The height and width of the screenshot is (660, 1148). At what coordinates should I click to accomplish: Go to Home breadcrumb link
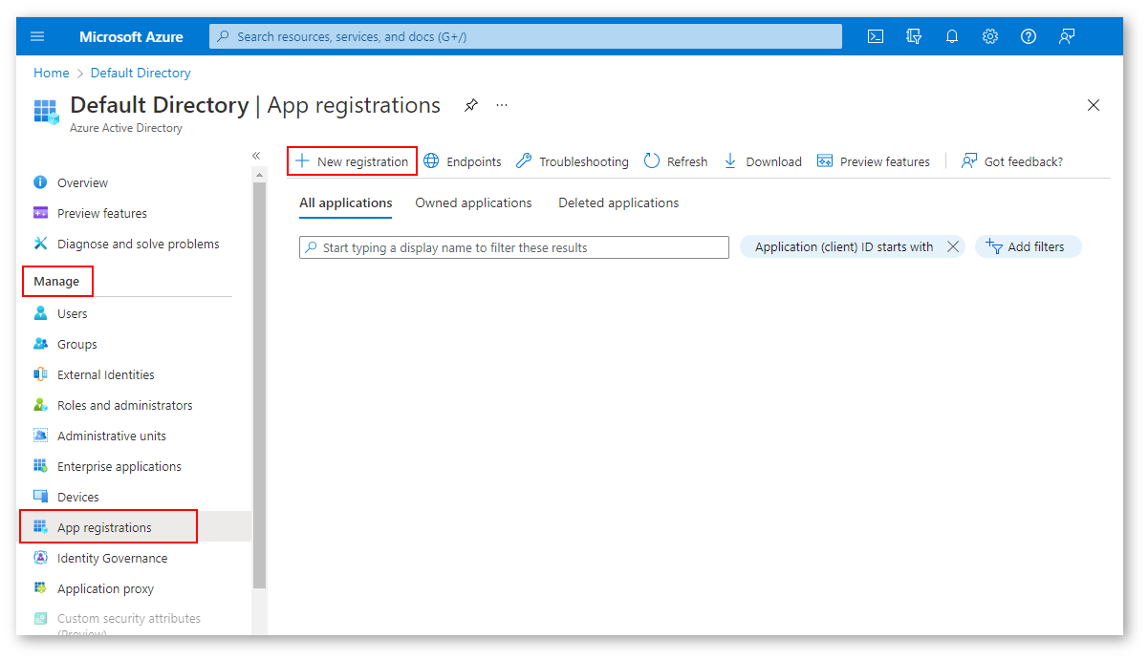point(52,73)
